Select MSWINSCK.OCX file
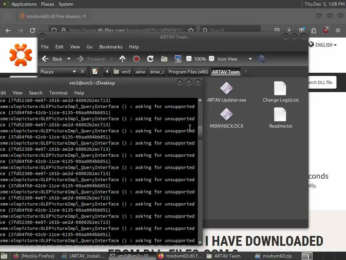The height and width of the screenshot is (260, 346). 226,118
